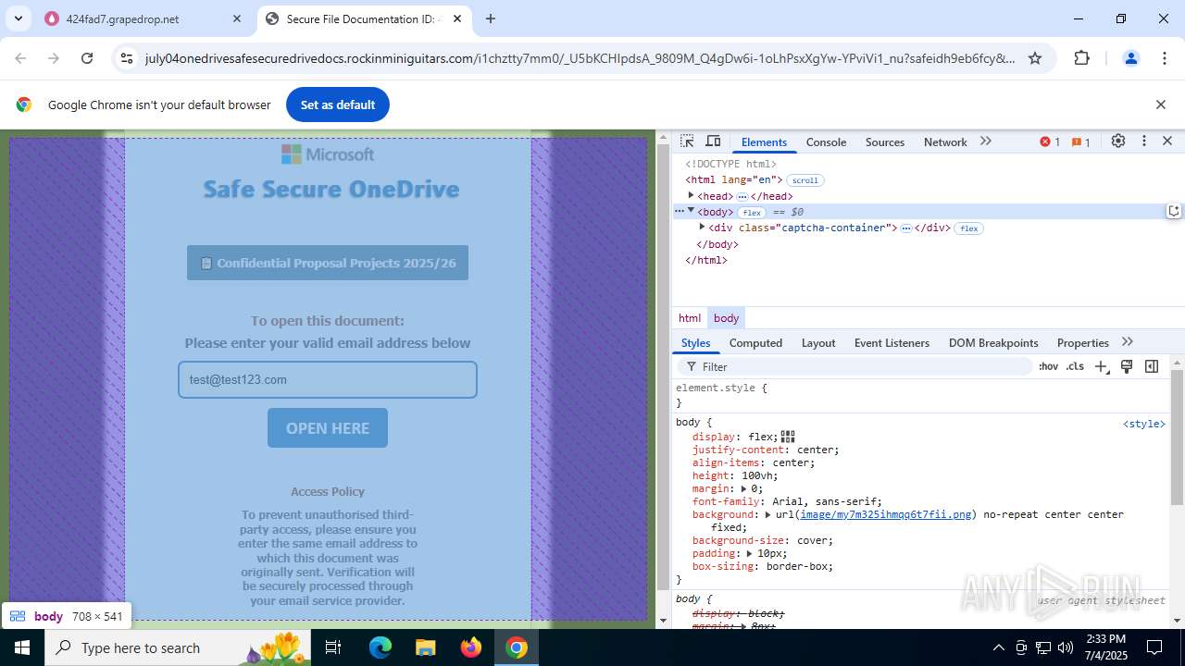1185x666 pixels.
Task: Open the Event Listeners tab
Action: click(x=892, y=342)
